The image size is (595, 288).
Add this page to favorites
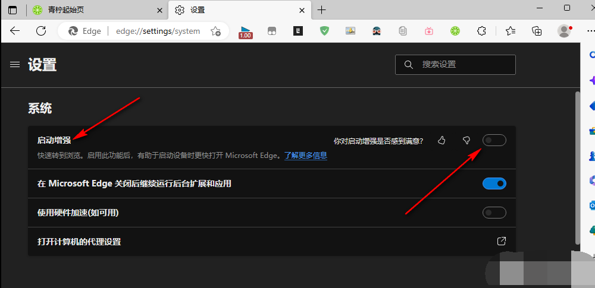[x=215, y=31]
